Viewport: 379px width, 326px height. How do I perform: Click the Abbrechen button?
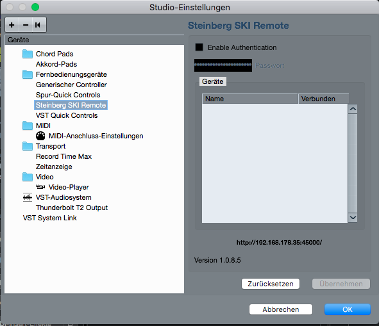(281, 309)
